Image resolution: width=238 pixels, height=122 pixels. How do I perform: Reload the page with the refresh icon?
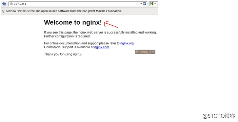[145, 4]
